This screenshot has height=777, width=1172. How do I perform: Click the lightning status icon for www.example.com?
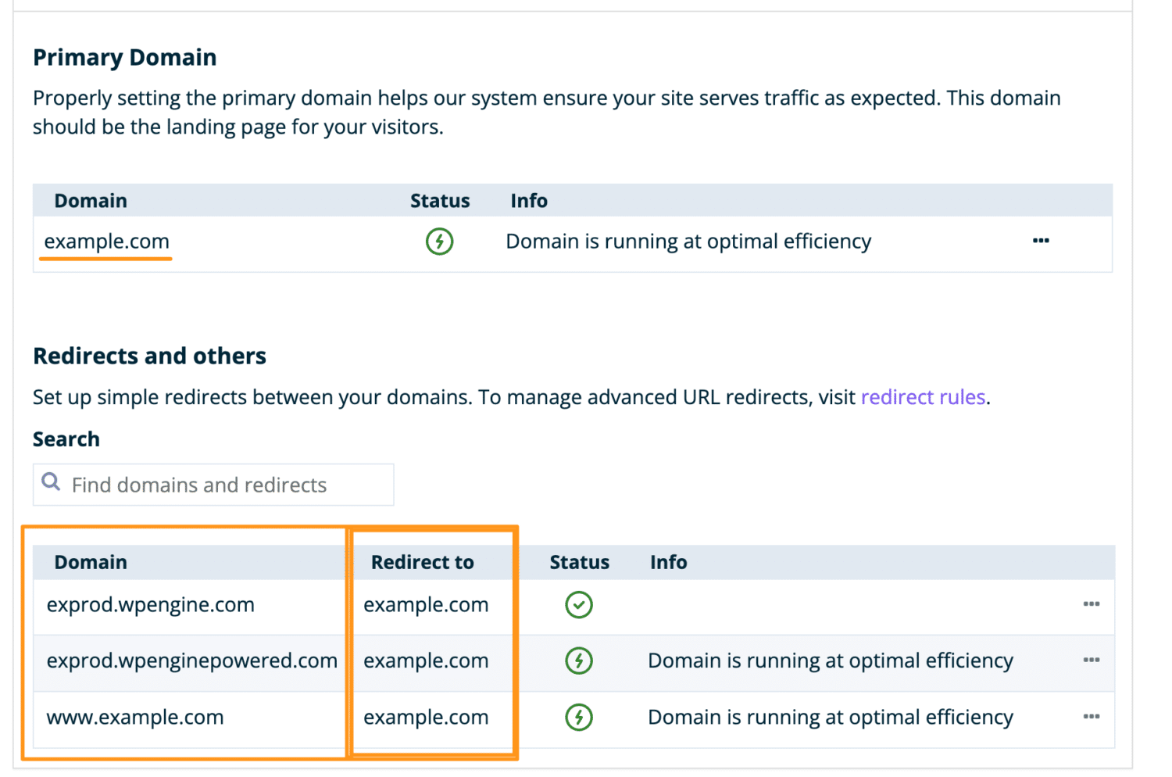pyautogui.click(x=579, y=717)
